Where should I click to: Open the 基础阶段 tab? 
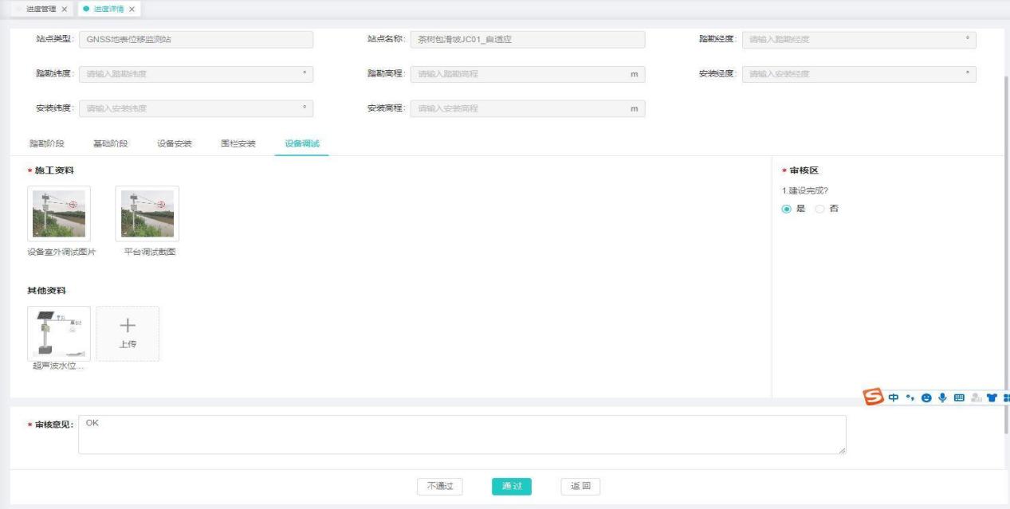point(110,143)
